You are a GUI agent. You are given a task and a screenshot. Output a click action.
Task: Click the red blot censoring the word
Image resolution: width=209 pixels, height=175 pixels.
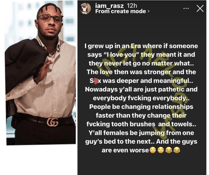coord(95,81)
